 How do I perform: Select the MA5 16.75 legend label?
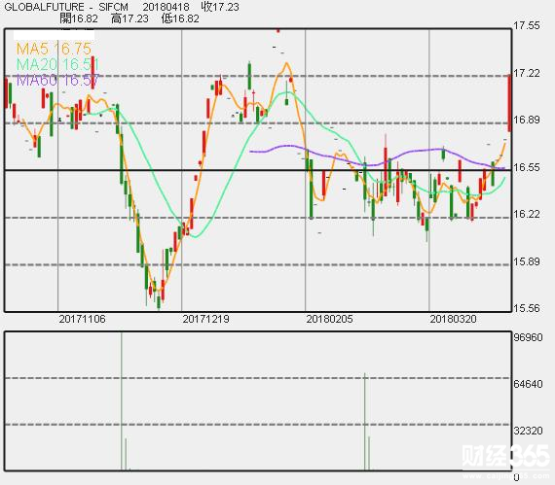[54, 49]
